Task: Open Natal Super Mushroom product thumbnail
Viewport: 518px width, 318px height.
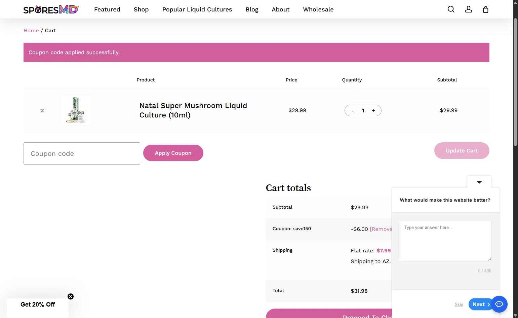Action: click(76, 110)
